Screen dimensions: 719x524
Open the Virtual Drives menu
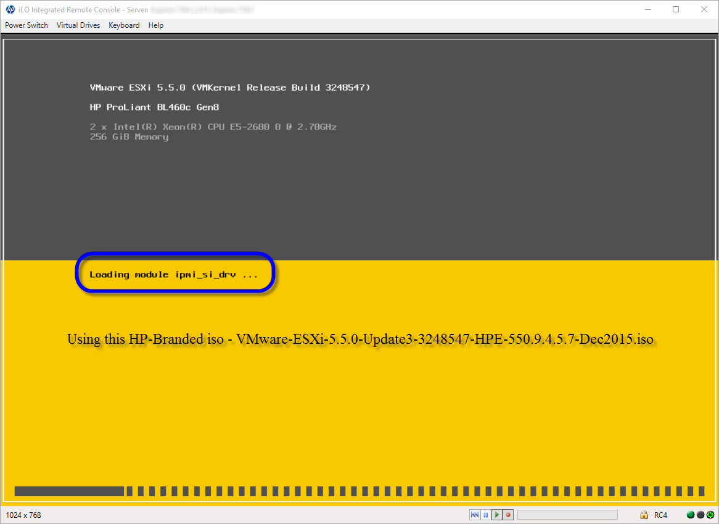coord(78,25)
